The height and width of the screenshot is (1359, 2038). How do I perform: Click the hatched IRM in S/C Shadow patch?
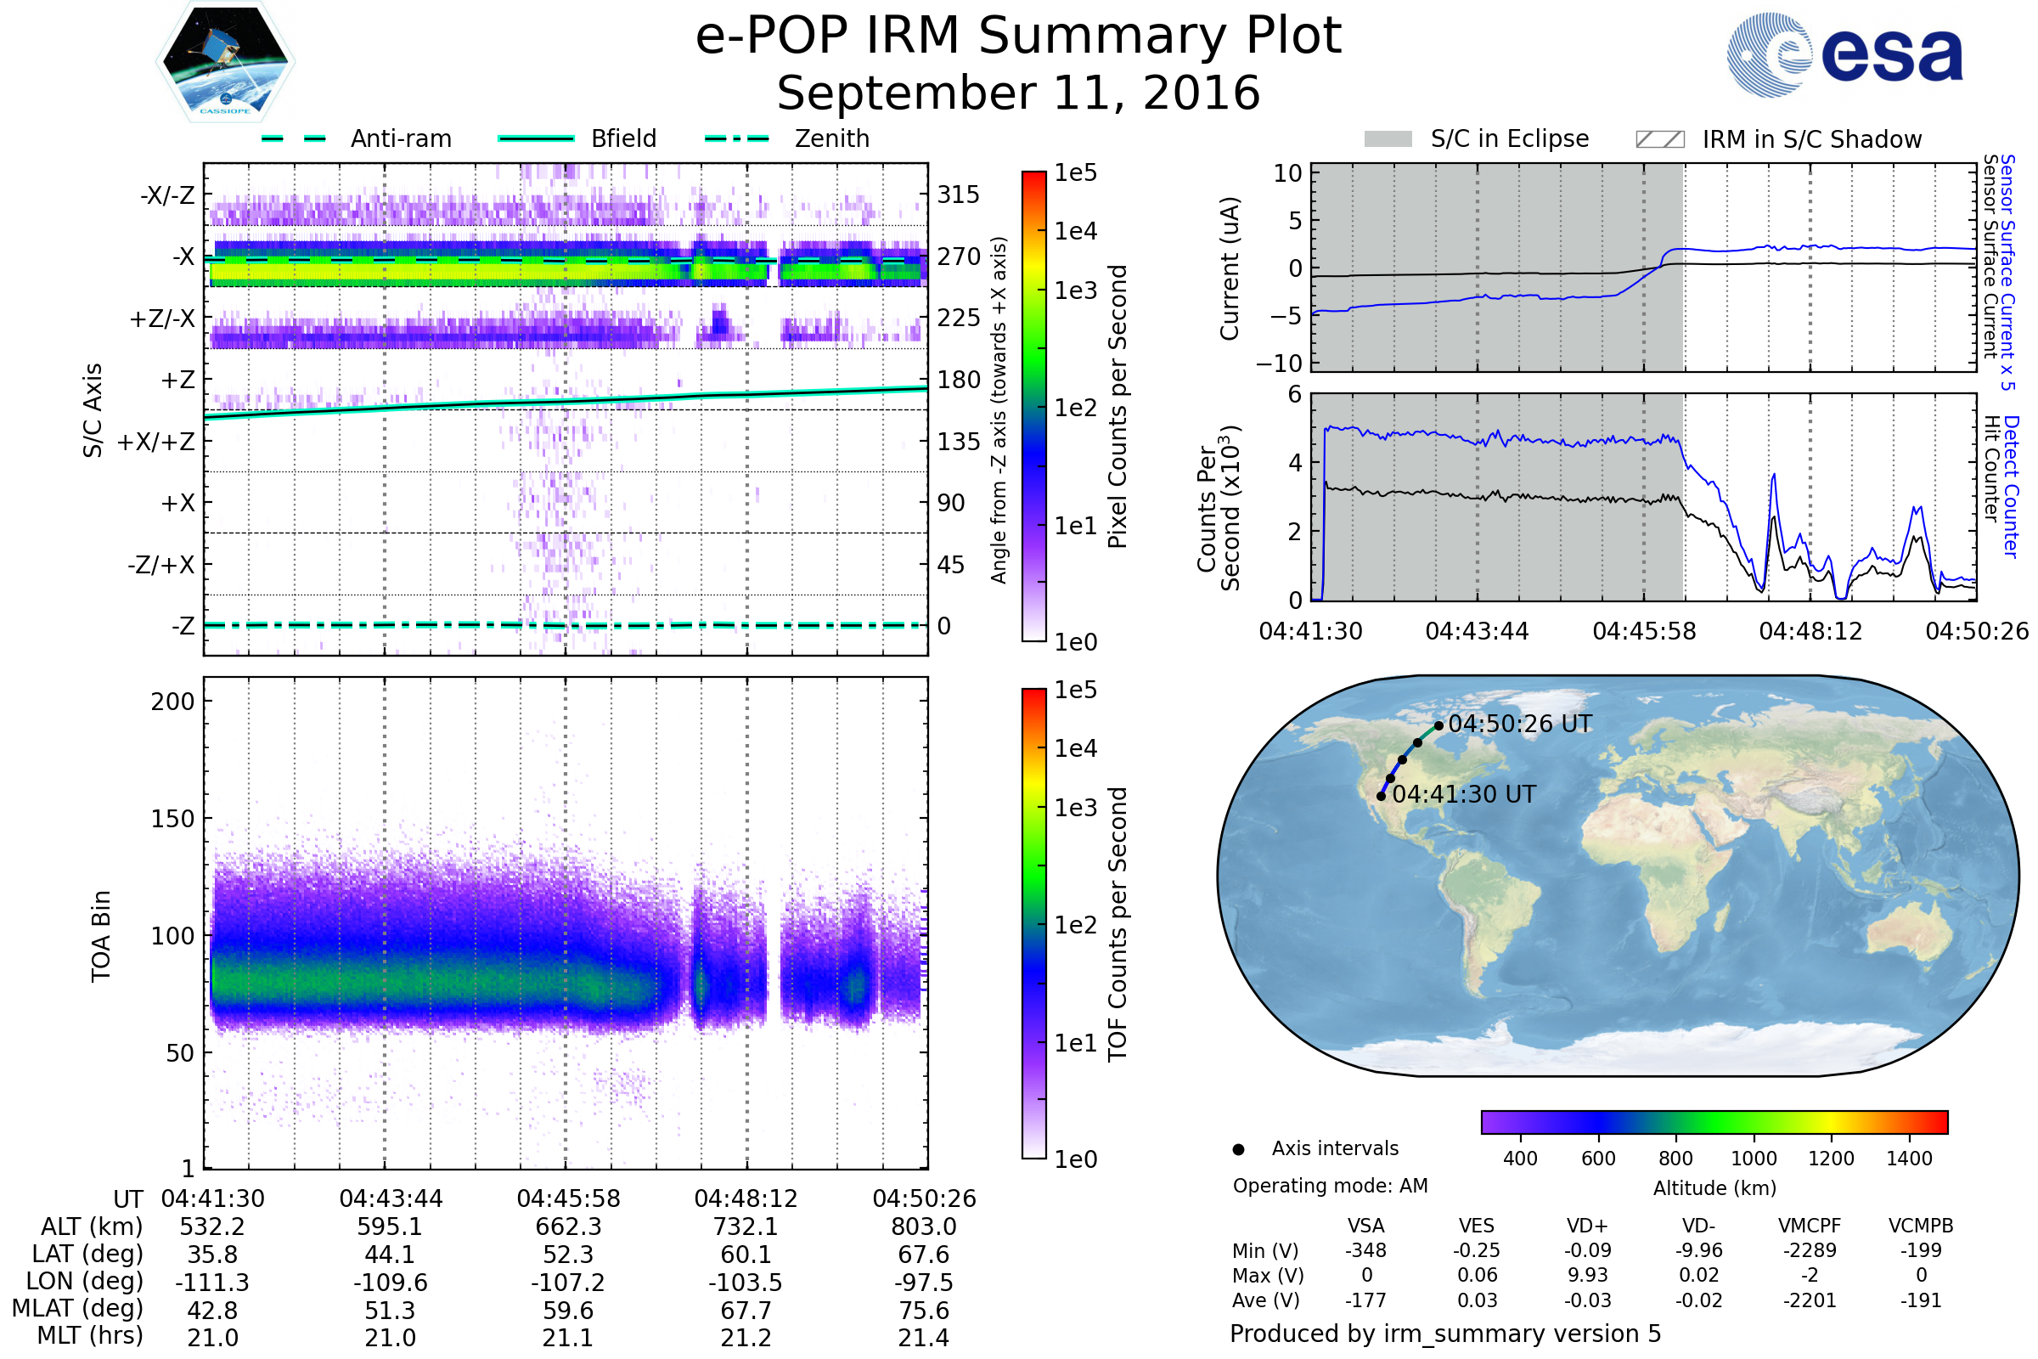[1659, 139]
